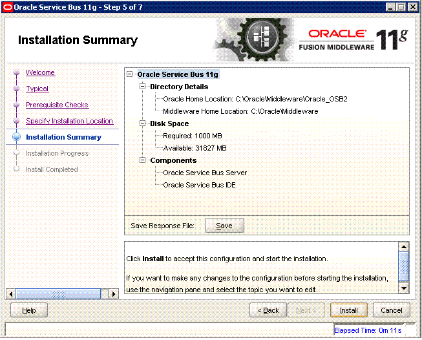Click the navigation pane scroll left arrow

[11, 293]
